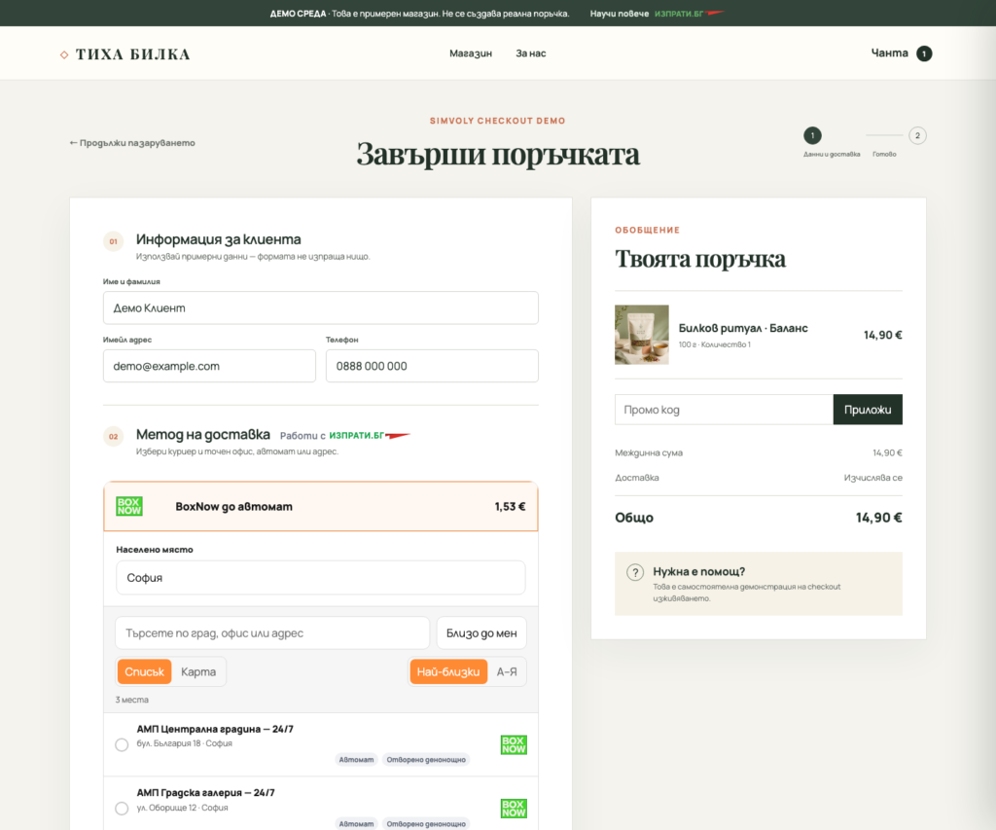Image resolution: width=996 pixels, height=830 pixels.
Task: Click ИЗПРАТИ.БГ logo next to Метод на доставка
Action: (370, 435)
